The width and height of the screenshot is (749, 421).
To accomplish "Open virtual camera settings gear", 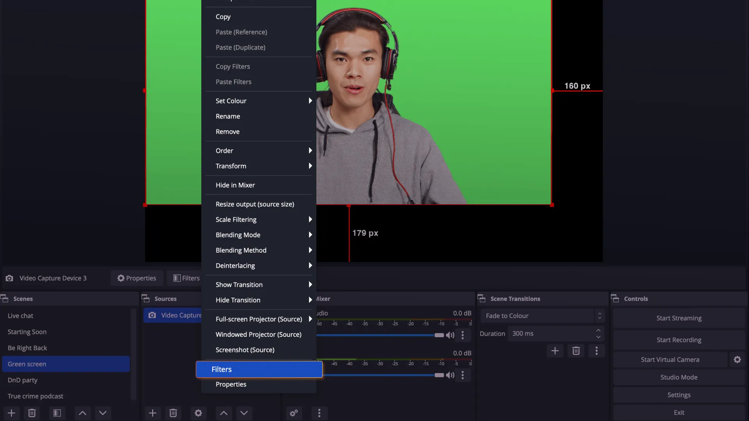I will coord(737,360).
